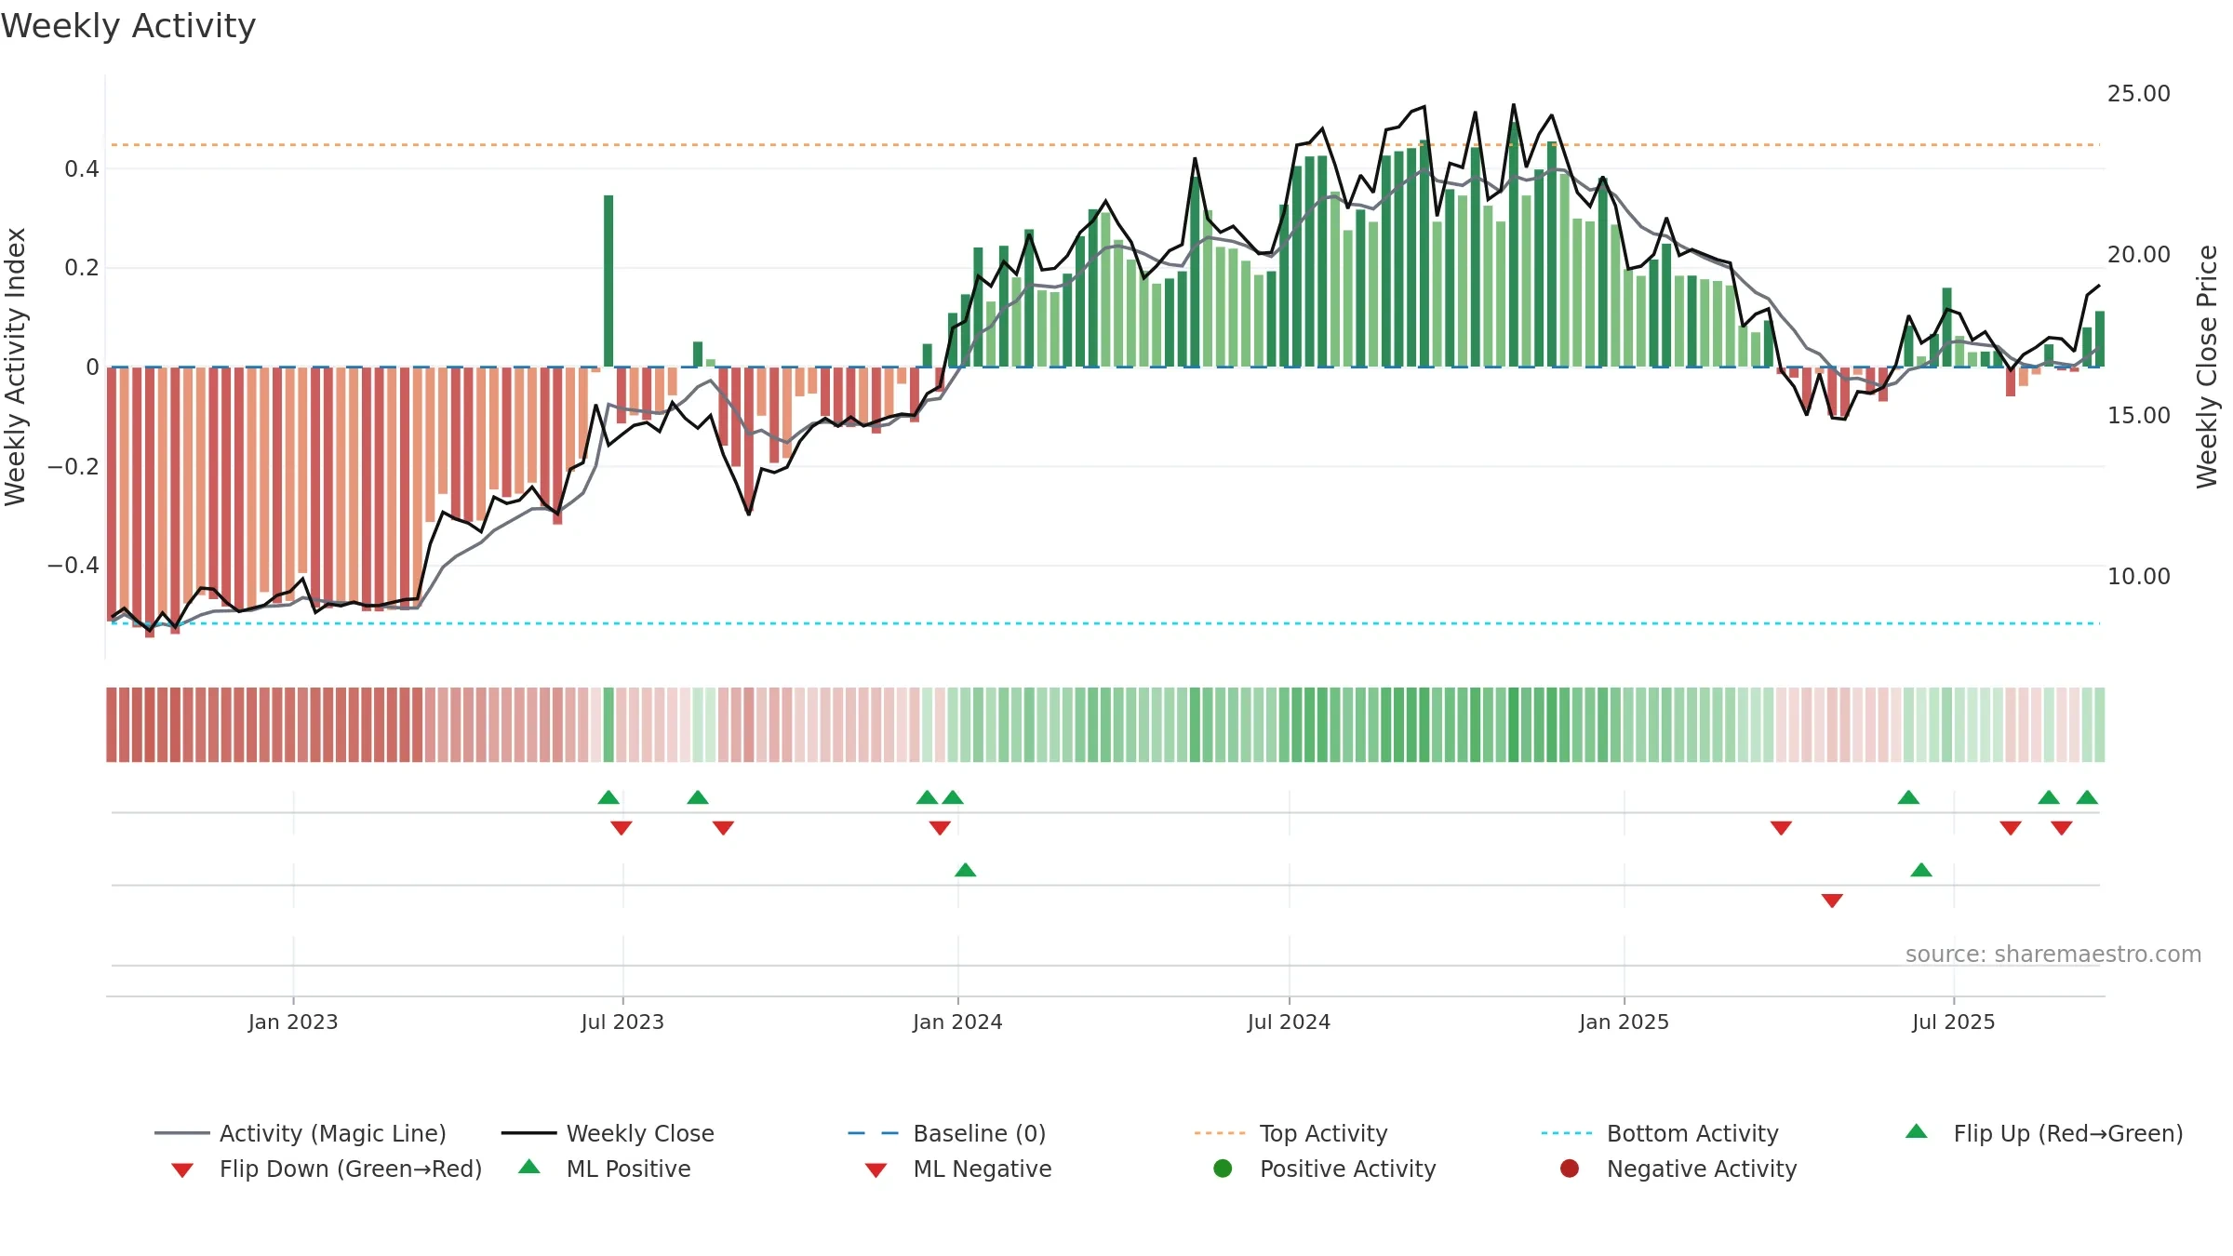Click the Jul 2023 x-axis label
The image size is (2233, 1256).
pos(622,1022)
